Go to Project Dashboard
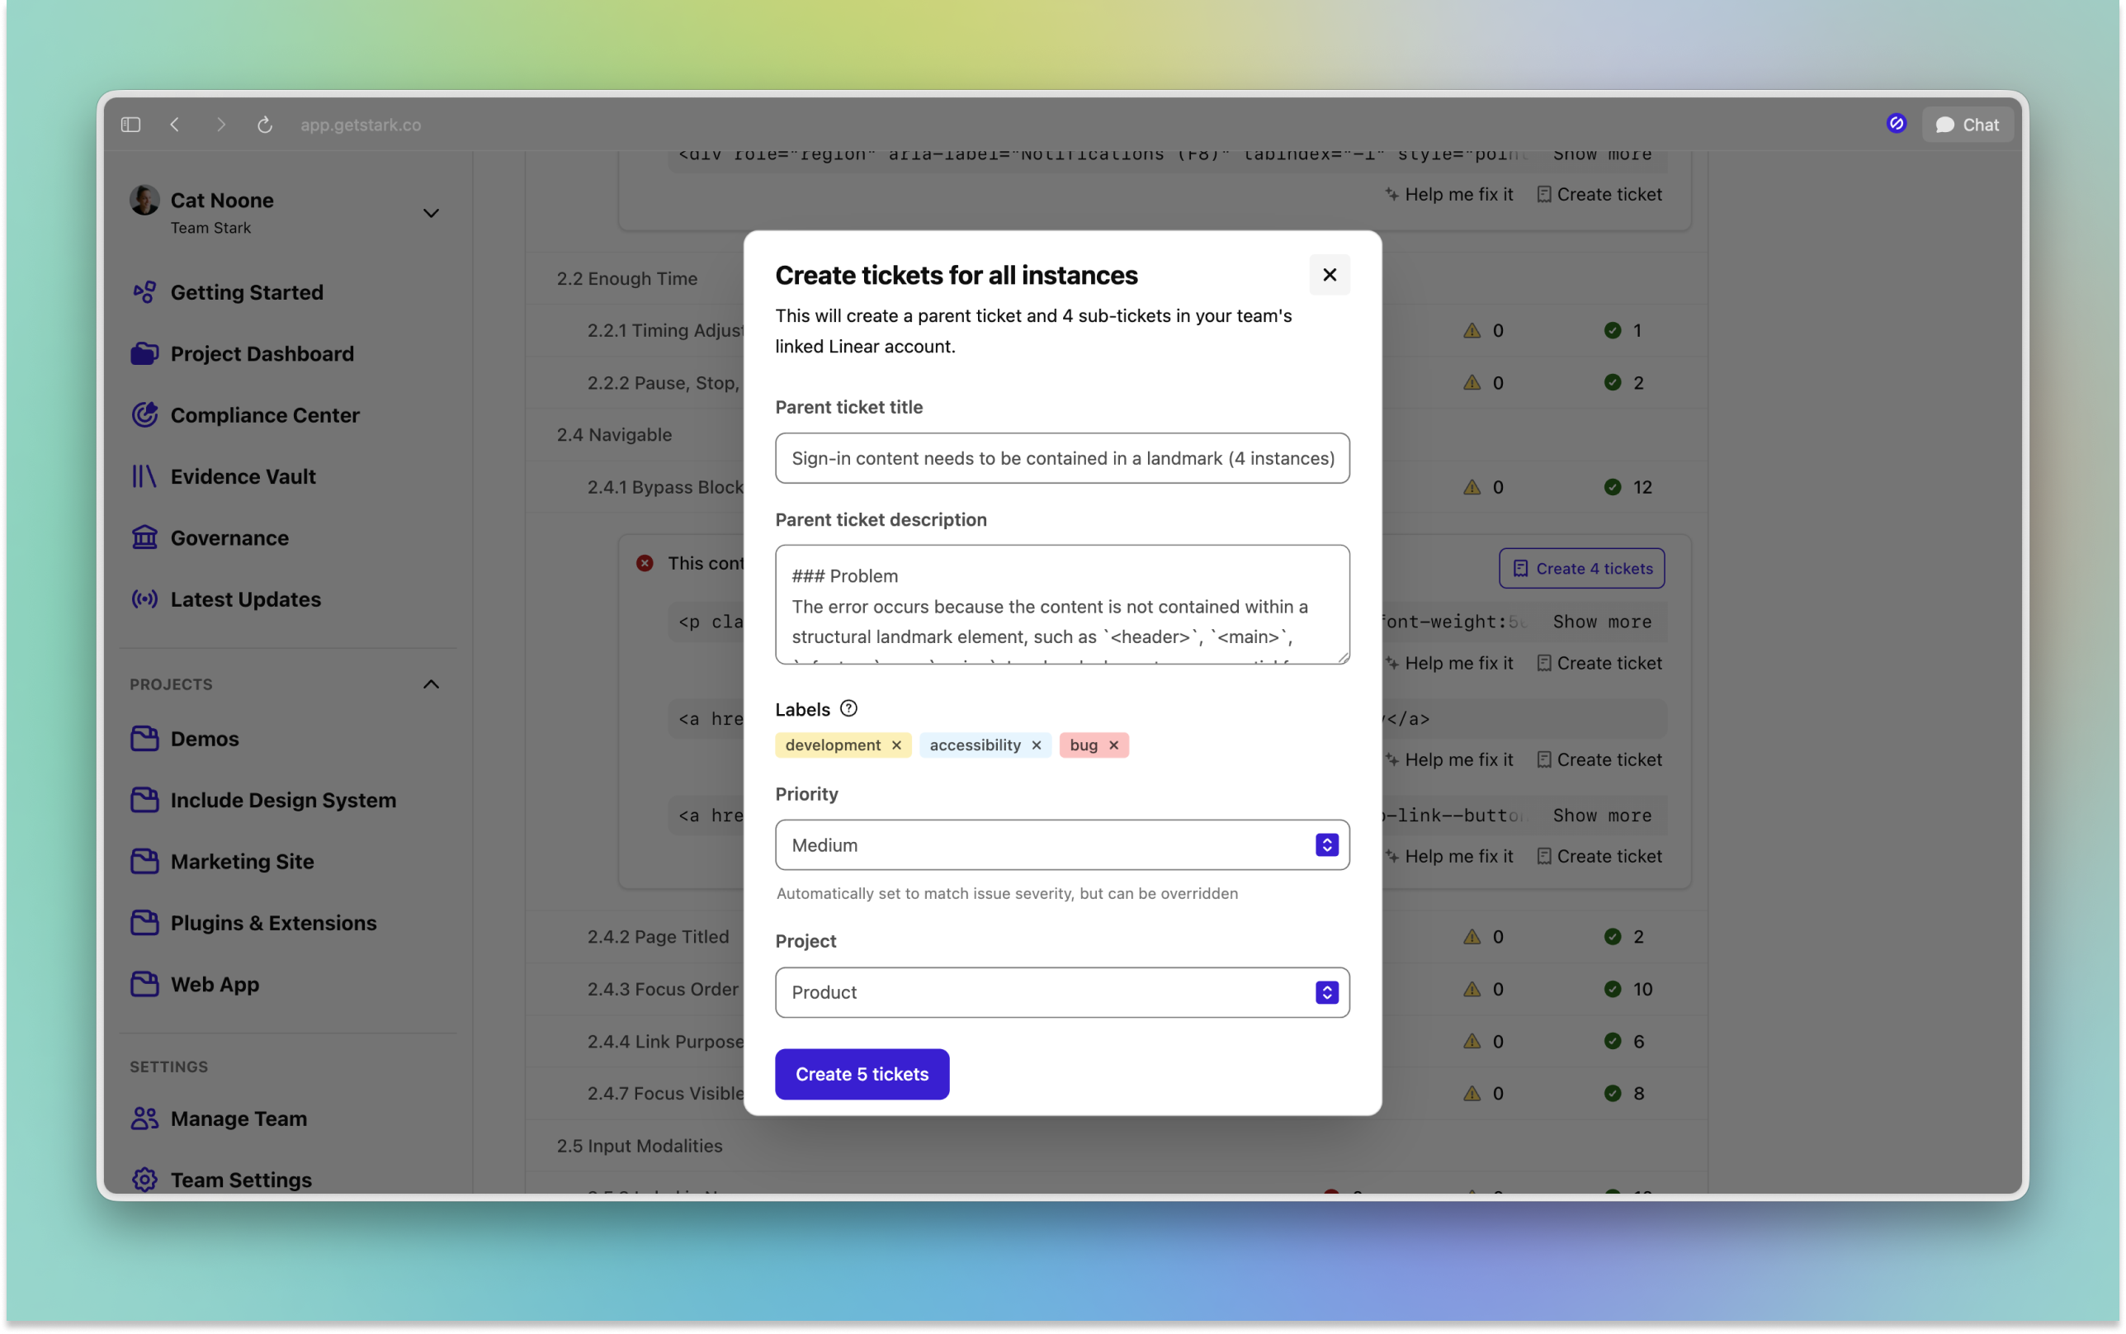This screenshot has width=2126, height=1334. (x=262, y=354)
